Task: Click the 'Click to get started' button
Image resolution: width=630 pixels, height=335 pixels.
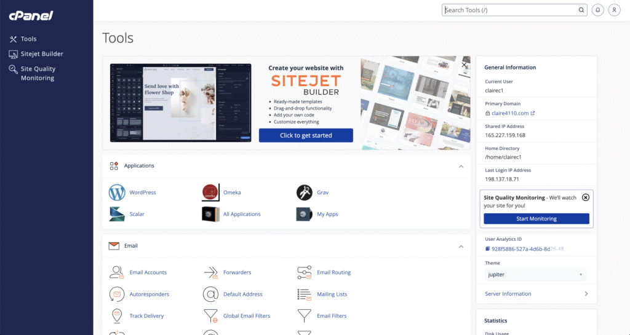Action: (306, 136)
